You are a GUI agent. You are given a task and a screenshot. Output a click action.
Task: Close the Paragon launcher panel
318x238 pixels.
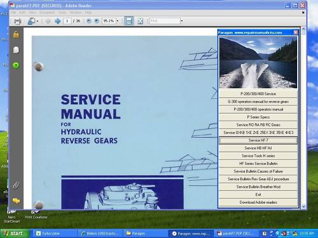(x=296, y=32)
